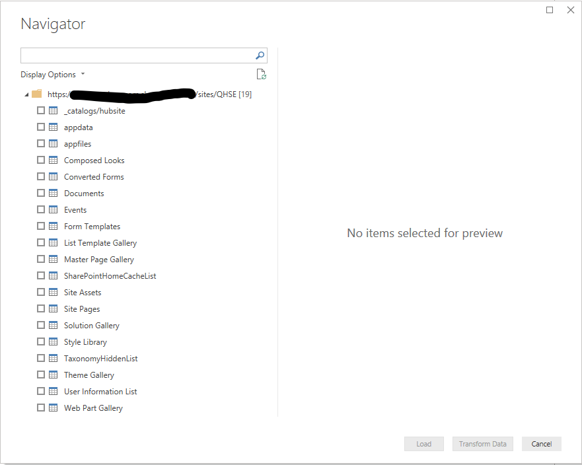Click table icon beside Web Part Gallery
This screenshot has height=465, width=582.
click(54, 408)
